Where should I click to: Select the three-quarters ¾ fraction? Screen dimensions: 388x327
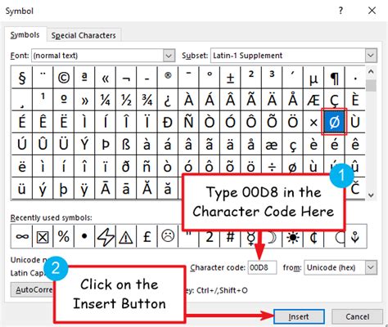(x=147, y=100)
